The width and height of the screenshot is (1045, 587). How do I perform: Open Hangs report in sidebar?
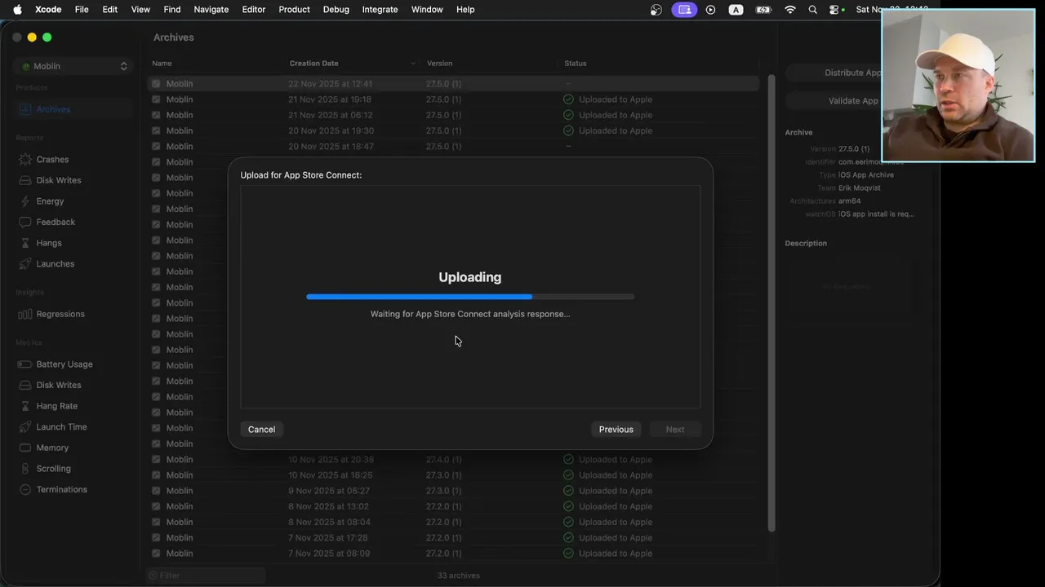point(49,243)
